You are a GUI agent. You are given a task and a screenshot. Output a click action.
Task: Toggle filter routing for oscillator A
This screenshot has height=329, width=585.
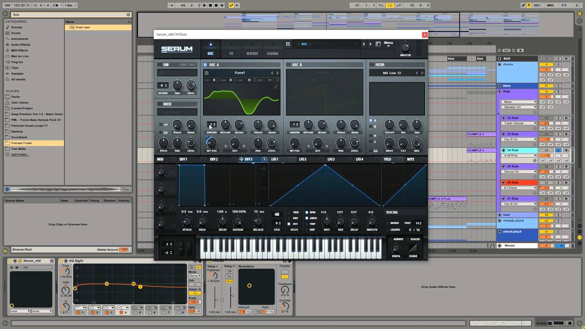371,121
